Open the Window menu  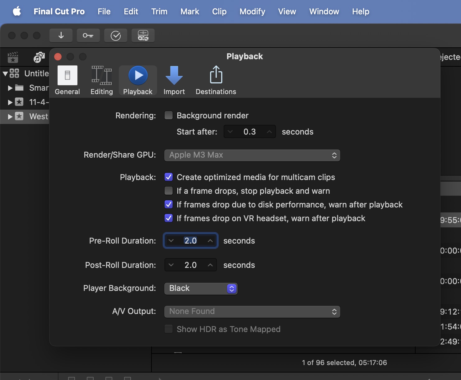(x=324, y=12)
